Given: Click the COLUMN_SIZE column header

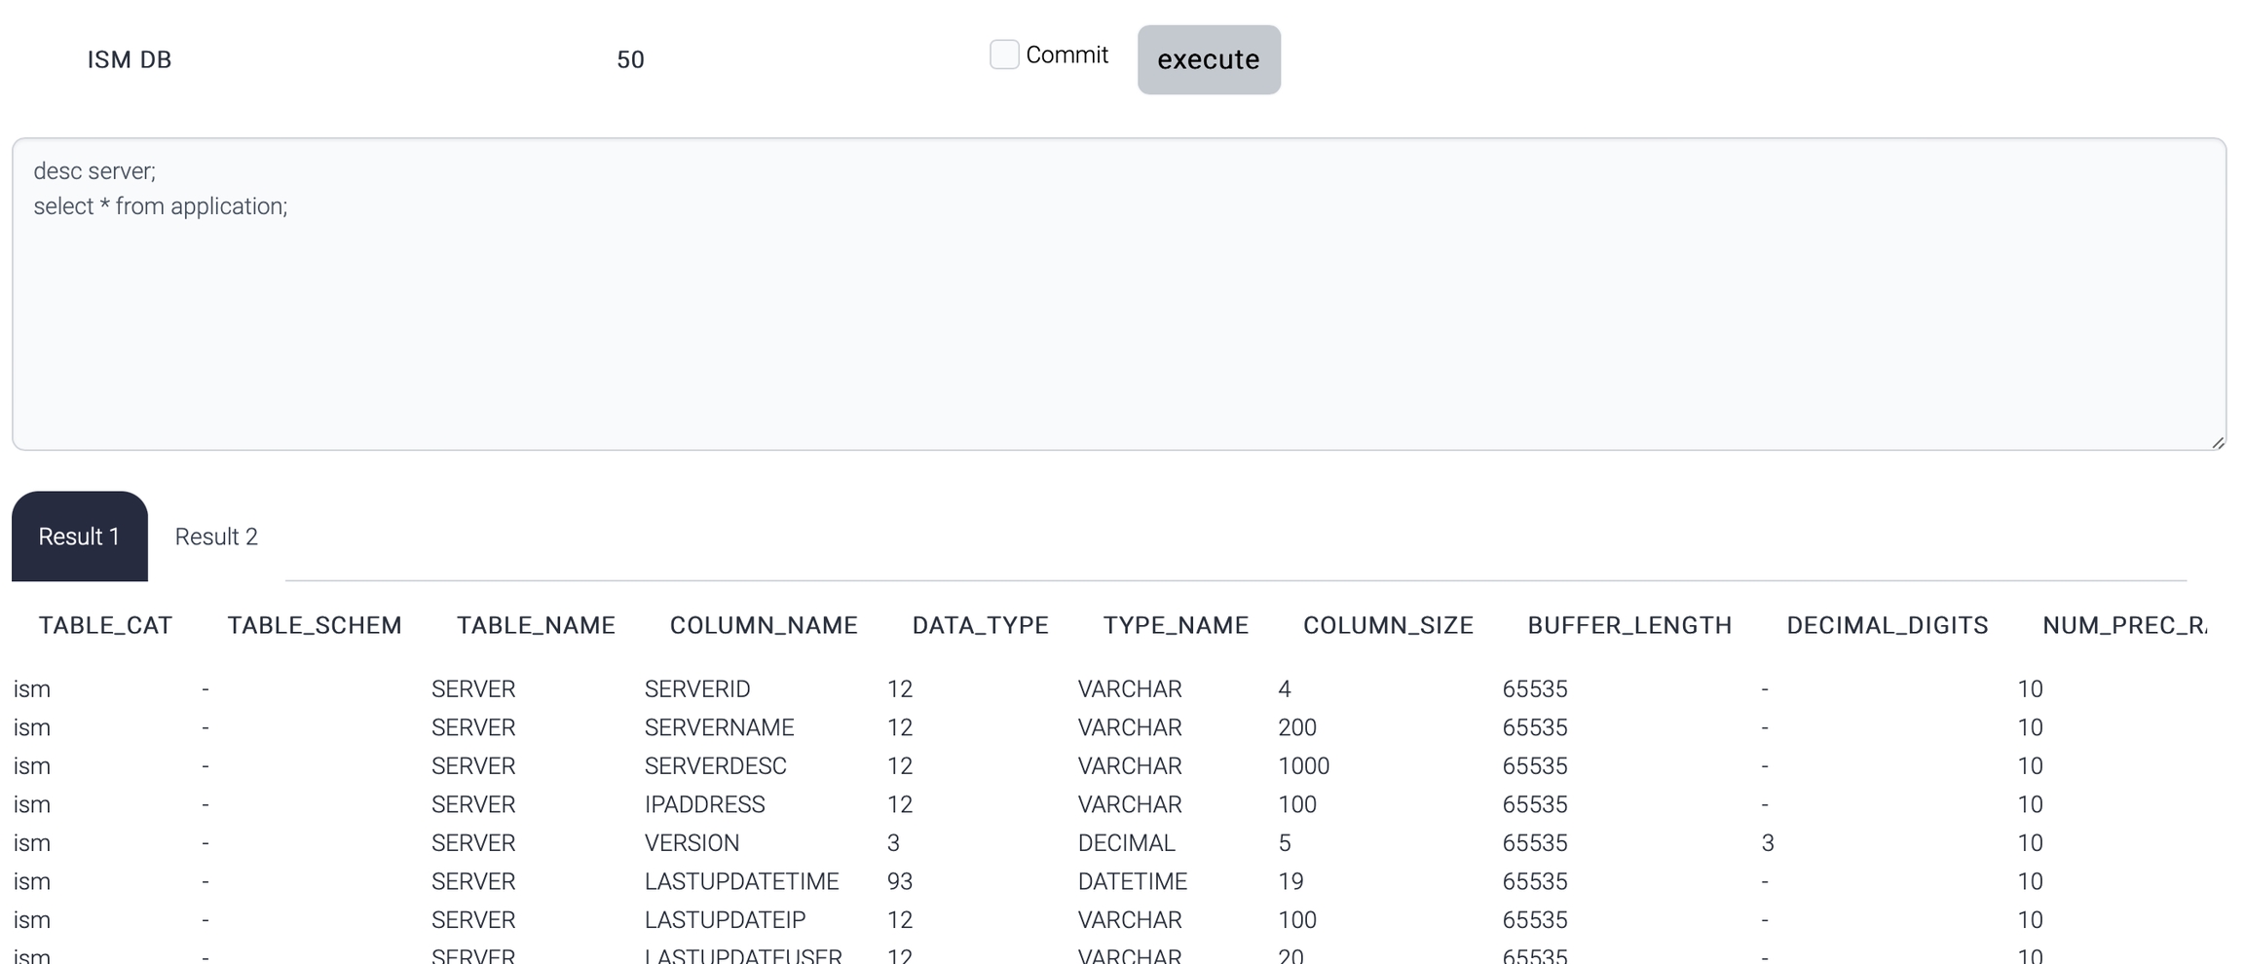Looking at the screenshot, I should point(1388,625).
